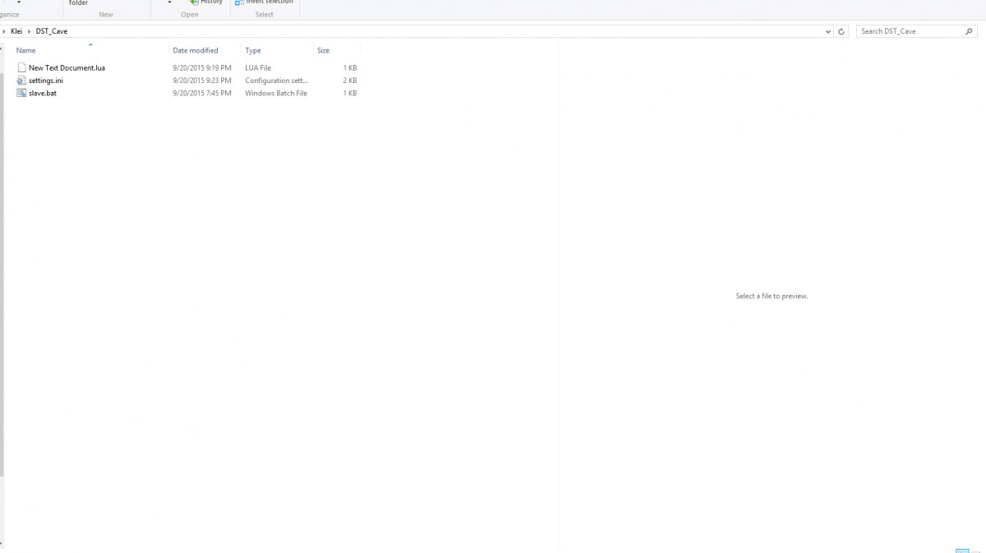Click the refresh icon beside the address bar
The image size is (986, 553).
point(841,31)
